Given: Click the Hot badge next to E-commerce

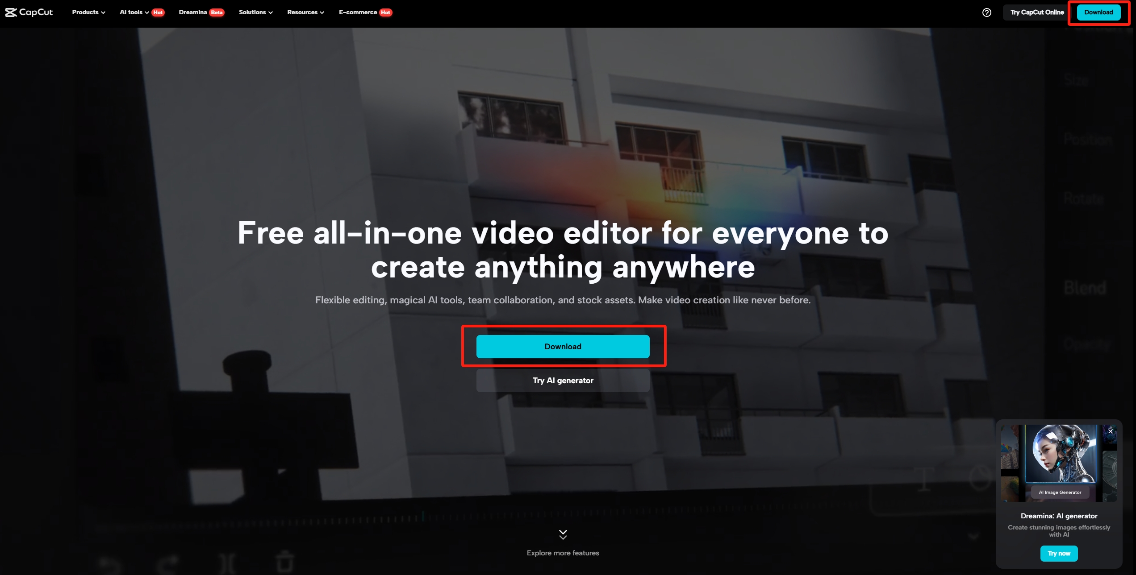Looking at the screenshot, I should click(385, 12).
